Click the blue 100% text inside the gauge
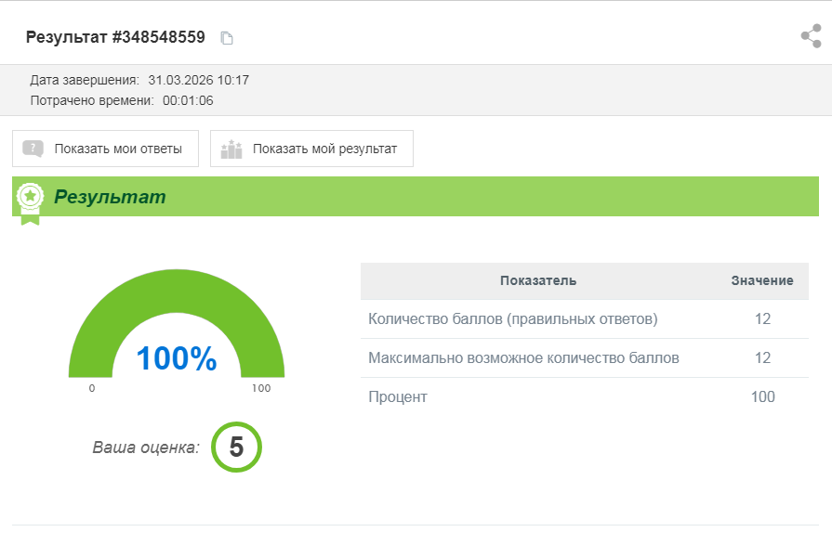The width and height of the screenshot is (832, 545). coord(177,358)
